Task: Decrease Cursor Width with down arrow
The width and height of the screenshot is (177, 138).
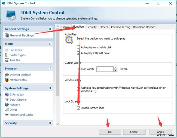Action: coord(115,70)
